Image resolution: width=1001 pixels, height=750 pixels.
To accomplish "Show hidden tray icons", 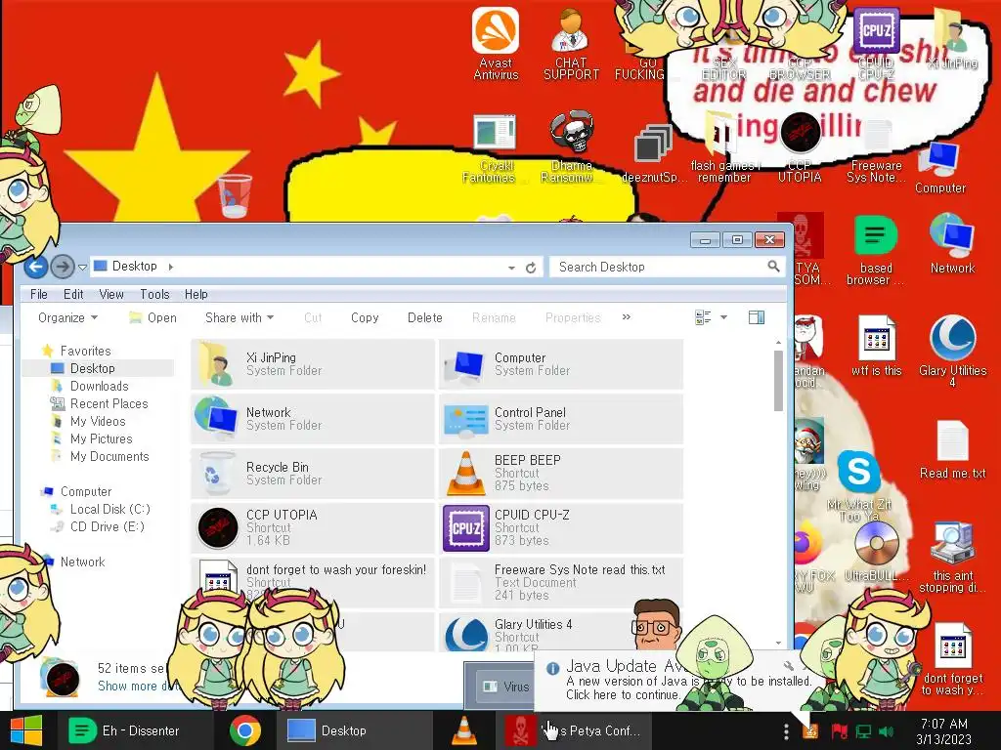I will [786, 731].
